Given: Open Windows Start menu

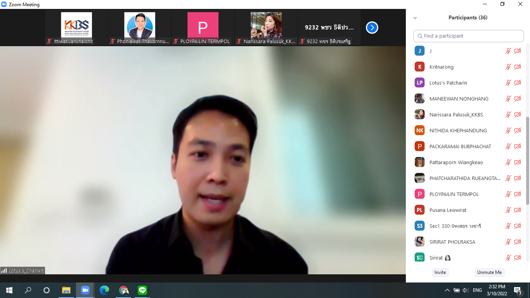Looking at the screenshot, I should point(9,290).
